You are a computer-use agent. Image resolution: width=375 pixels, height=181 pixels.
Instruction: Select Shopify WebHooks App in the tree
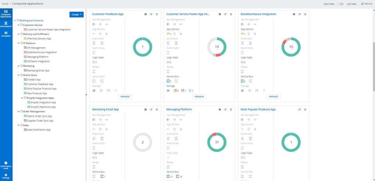click(x=43, y=107)
